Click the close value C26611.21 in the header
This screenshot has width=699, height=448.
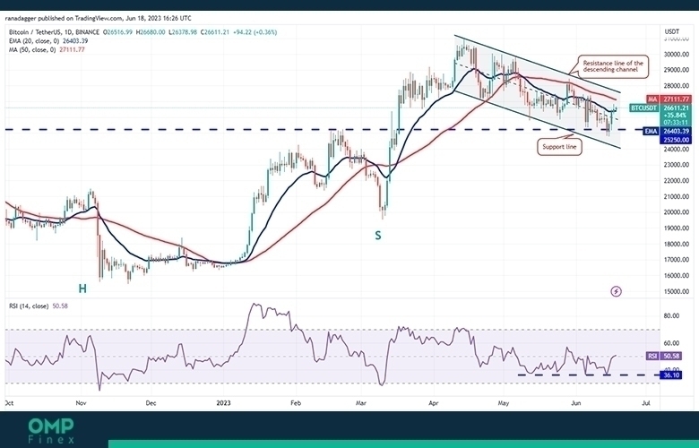coord(215,32)
